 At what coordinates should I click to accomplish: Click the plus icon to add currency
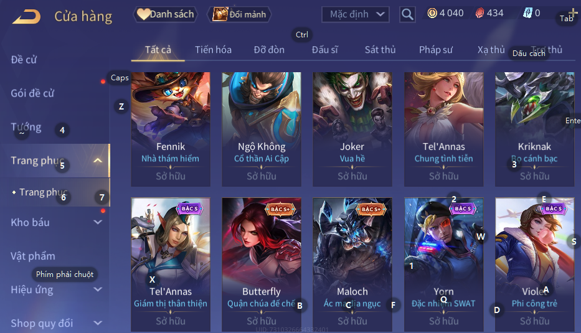[573, 12]
